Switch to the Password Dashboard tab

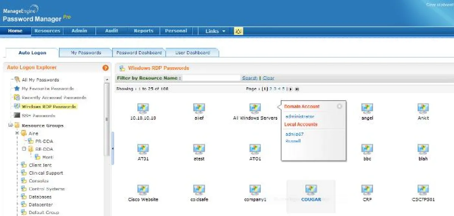[139, 53]
